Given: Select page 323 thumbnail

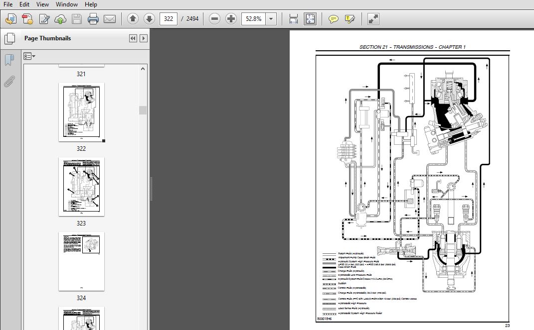Looking at the screenshot, I should [81, 187].
